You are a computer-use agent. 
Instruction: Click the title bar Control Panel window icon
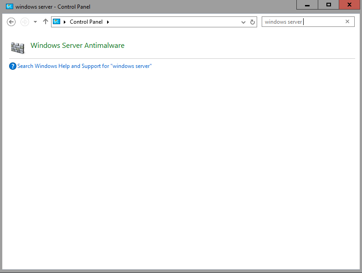(x=10, y=6)
